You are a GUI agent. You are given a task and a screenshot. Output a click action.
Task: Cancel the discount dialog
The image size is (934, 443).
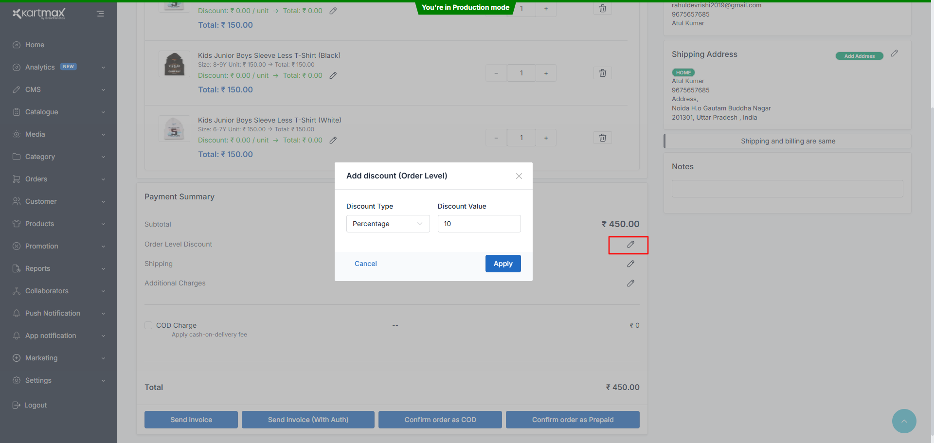coord(365,264)
